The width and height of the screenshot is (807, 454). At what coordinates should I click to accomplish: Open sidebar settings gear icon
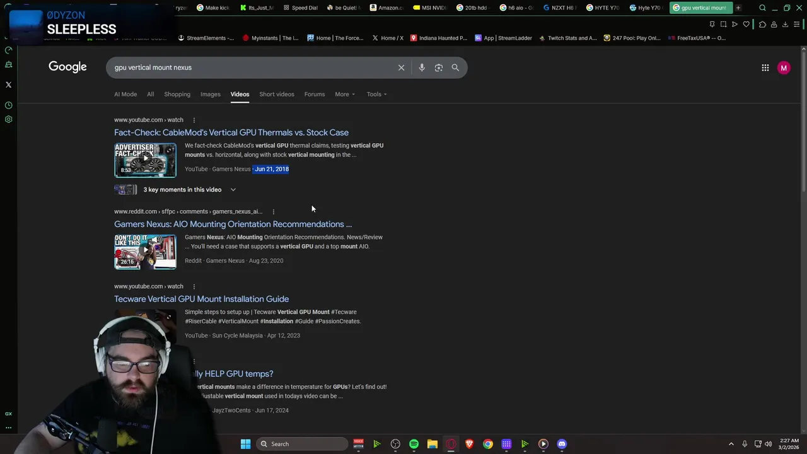tap(8, 119)
